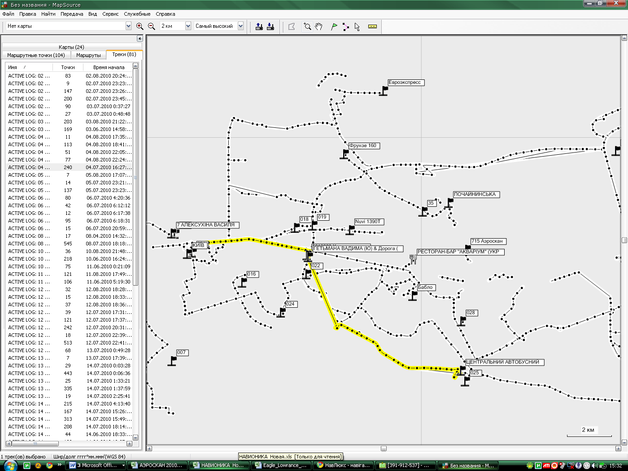Collapse the left panel with the arrow button

140,39
